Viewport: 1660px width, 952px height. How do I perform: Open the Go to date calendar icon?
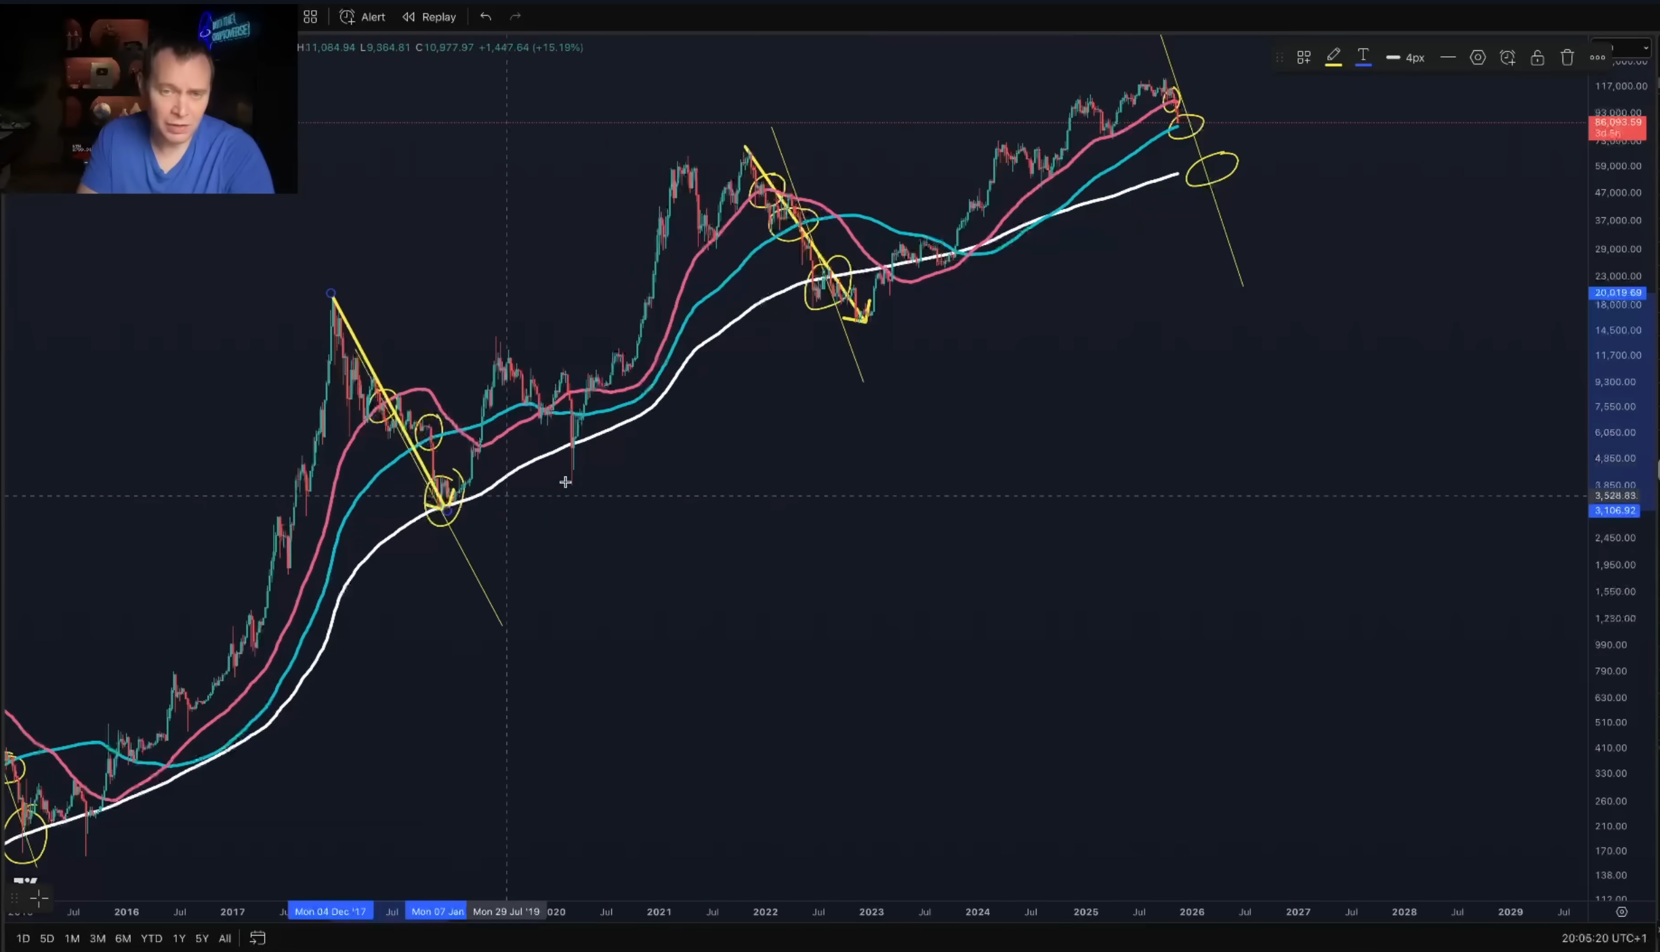tap(257, 938)
